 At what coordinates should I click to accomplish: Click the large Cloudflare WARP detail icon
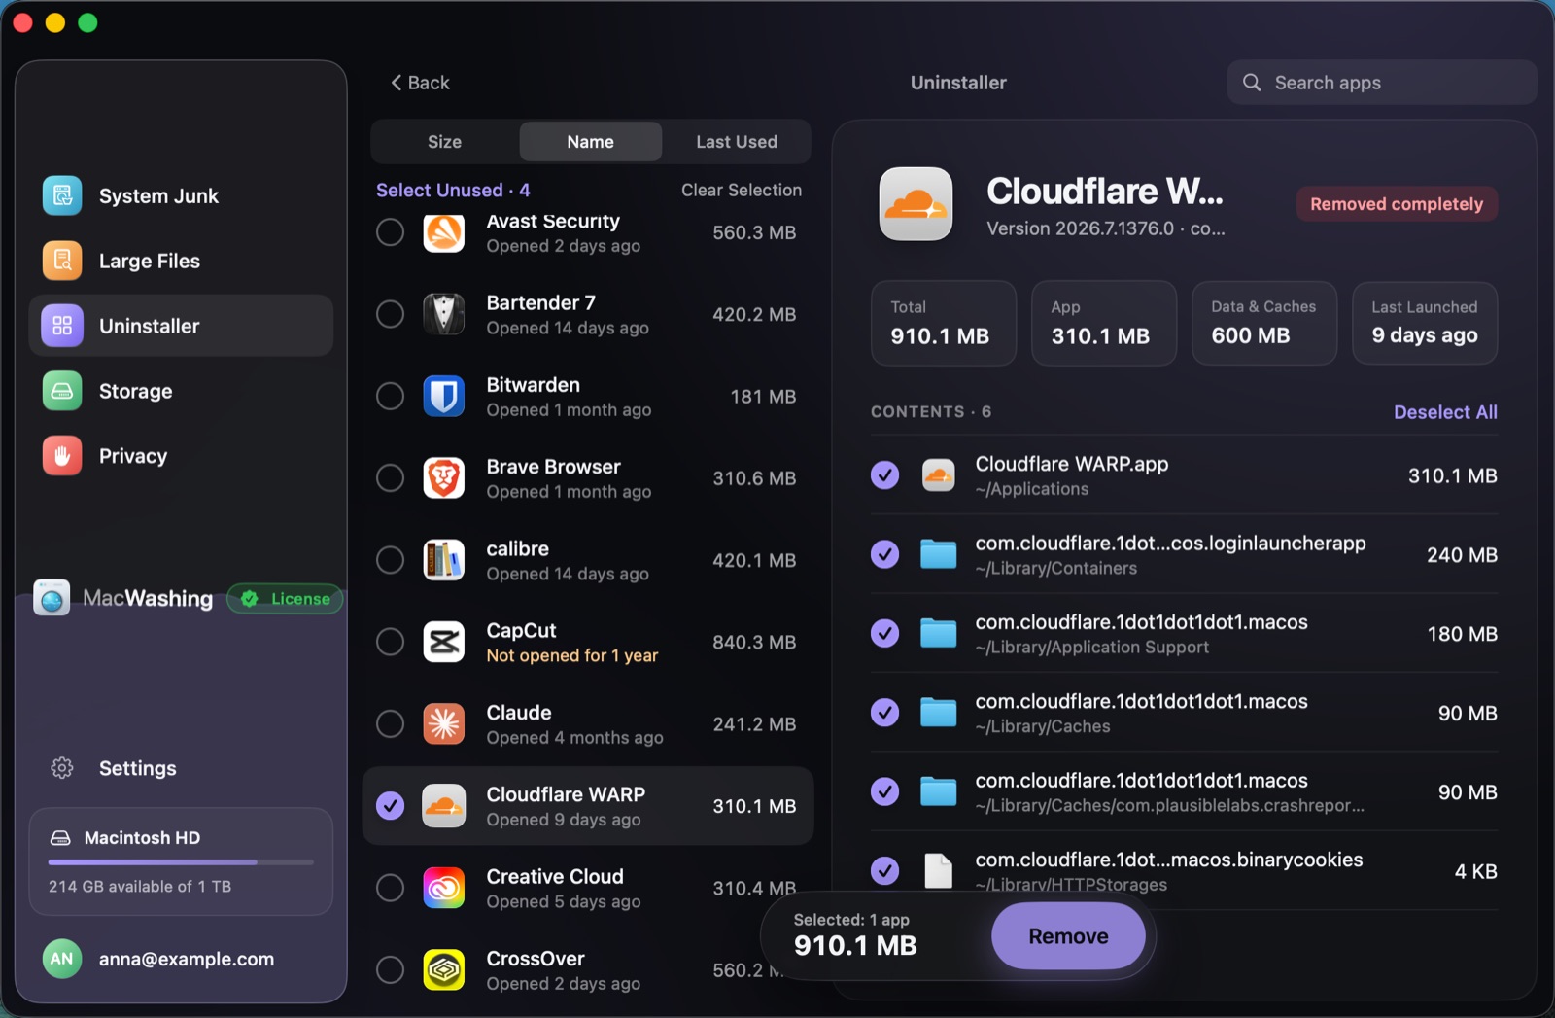tap(916, 204)
